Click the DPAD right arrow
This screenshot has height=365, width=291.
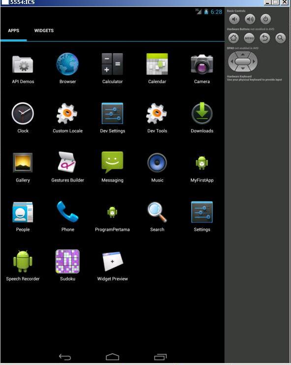click(x=254, y=61)
